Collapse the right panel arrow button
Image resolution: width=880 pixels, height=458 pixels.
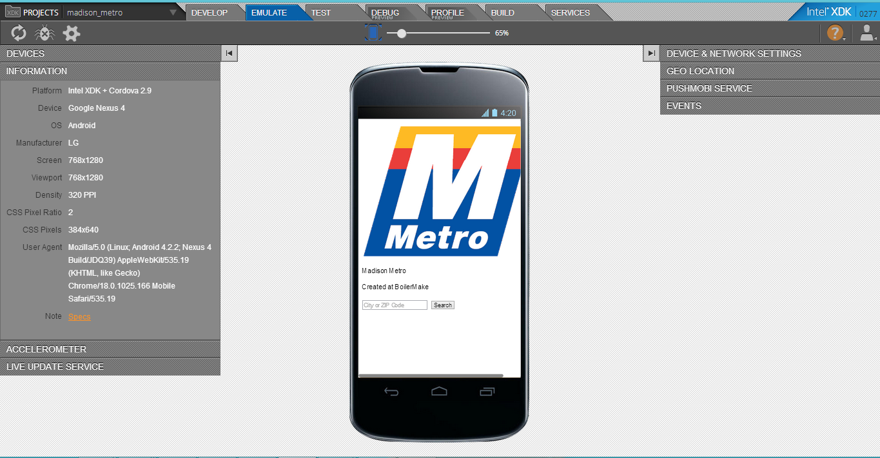(x=651, y=53)
